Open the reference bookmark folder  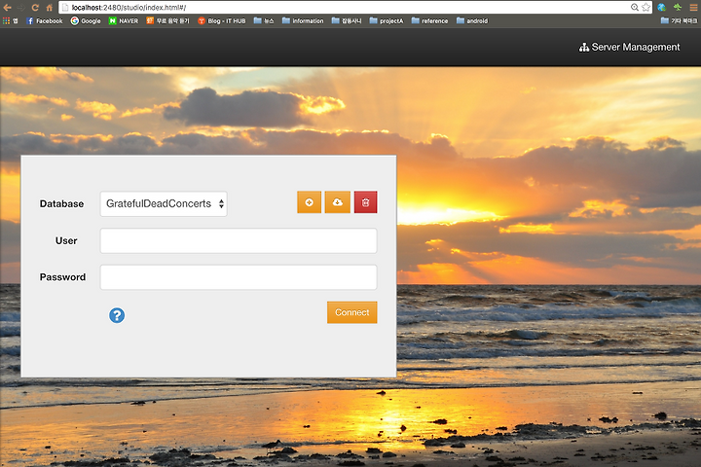(x=429, y=20)
